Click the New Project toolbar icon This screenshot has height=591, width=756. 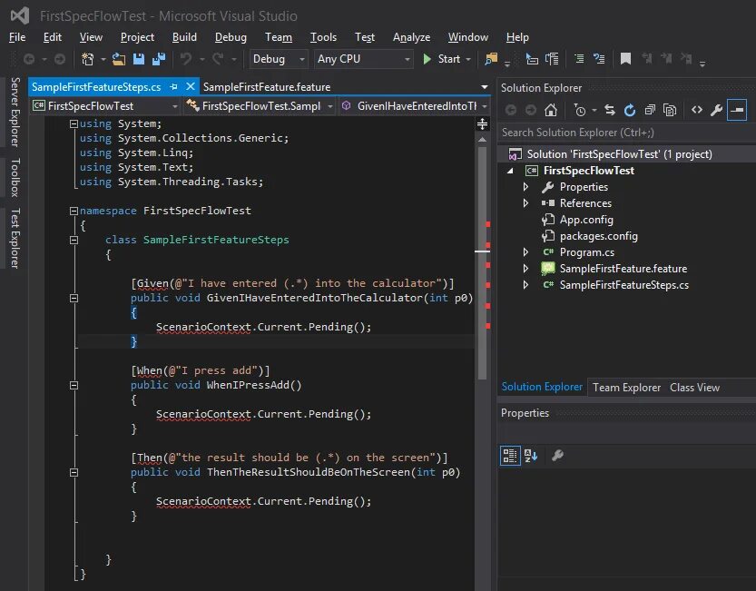tap(88, 59)
